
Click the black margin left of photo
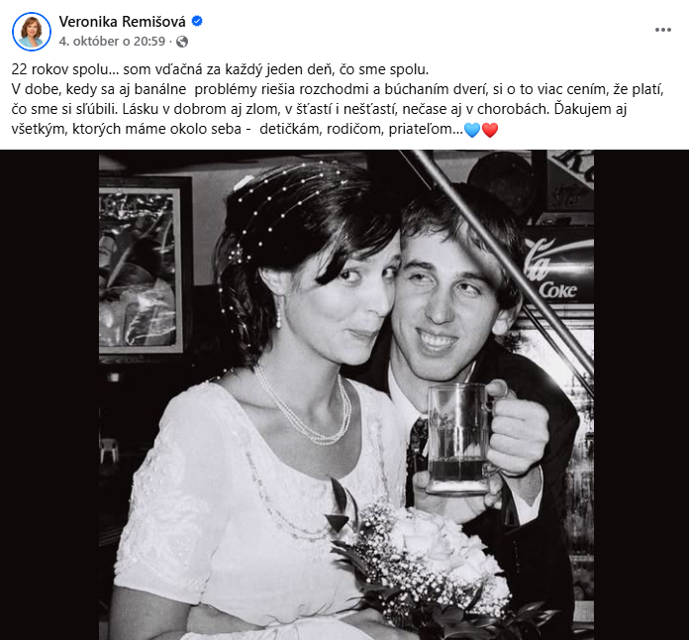pos(49,394)
